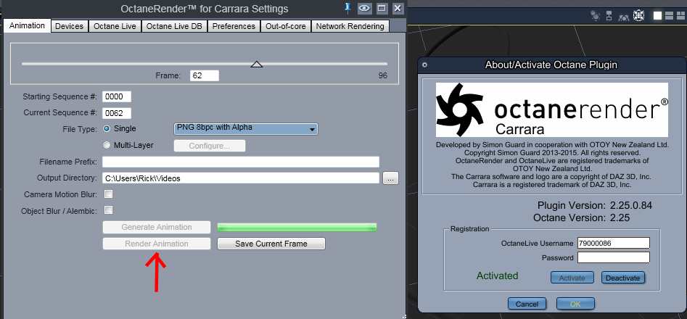Open the Network Rendering tab
The image size is (687, 319).
[x=350, y=26]
